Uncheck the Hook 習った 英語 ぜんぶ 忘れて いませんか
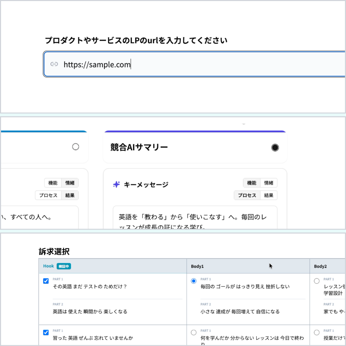Viewport: 346px width, 346px height. click(x=46, y=332)
